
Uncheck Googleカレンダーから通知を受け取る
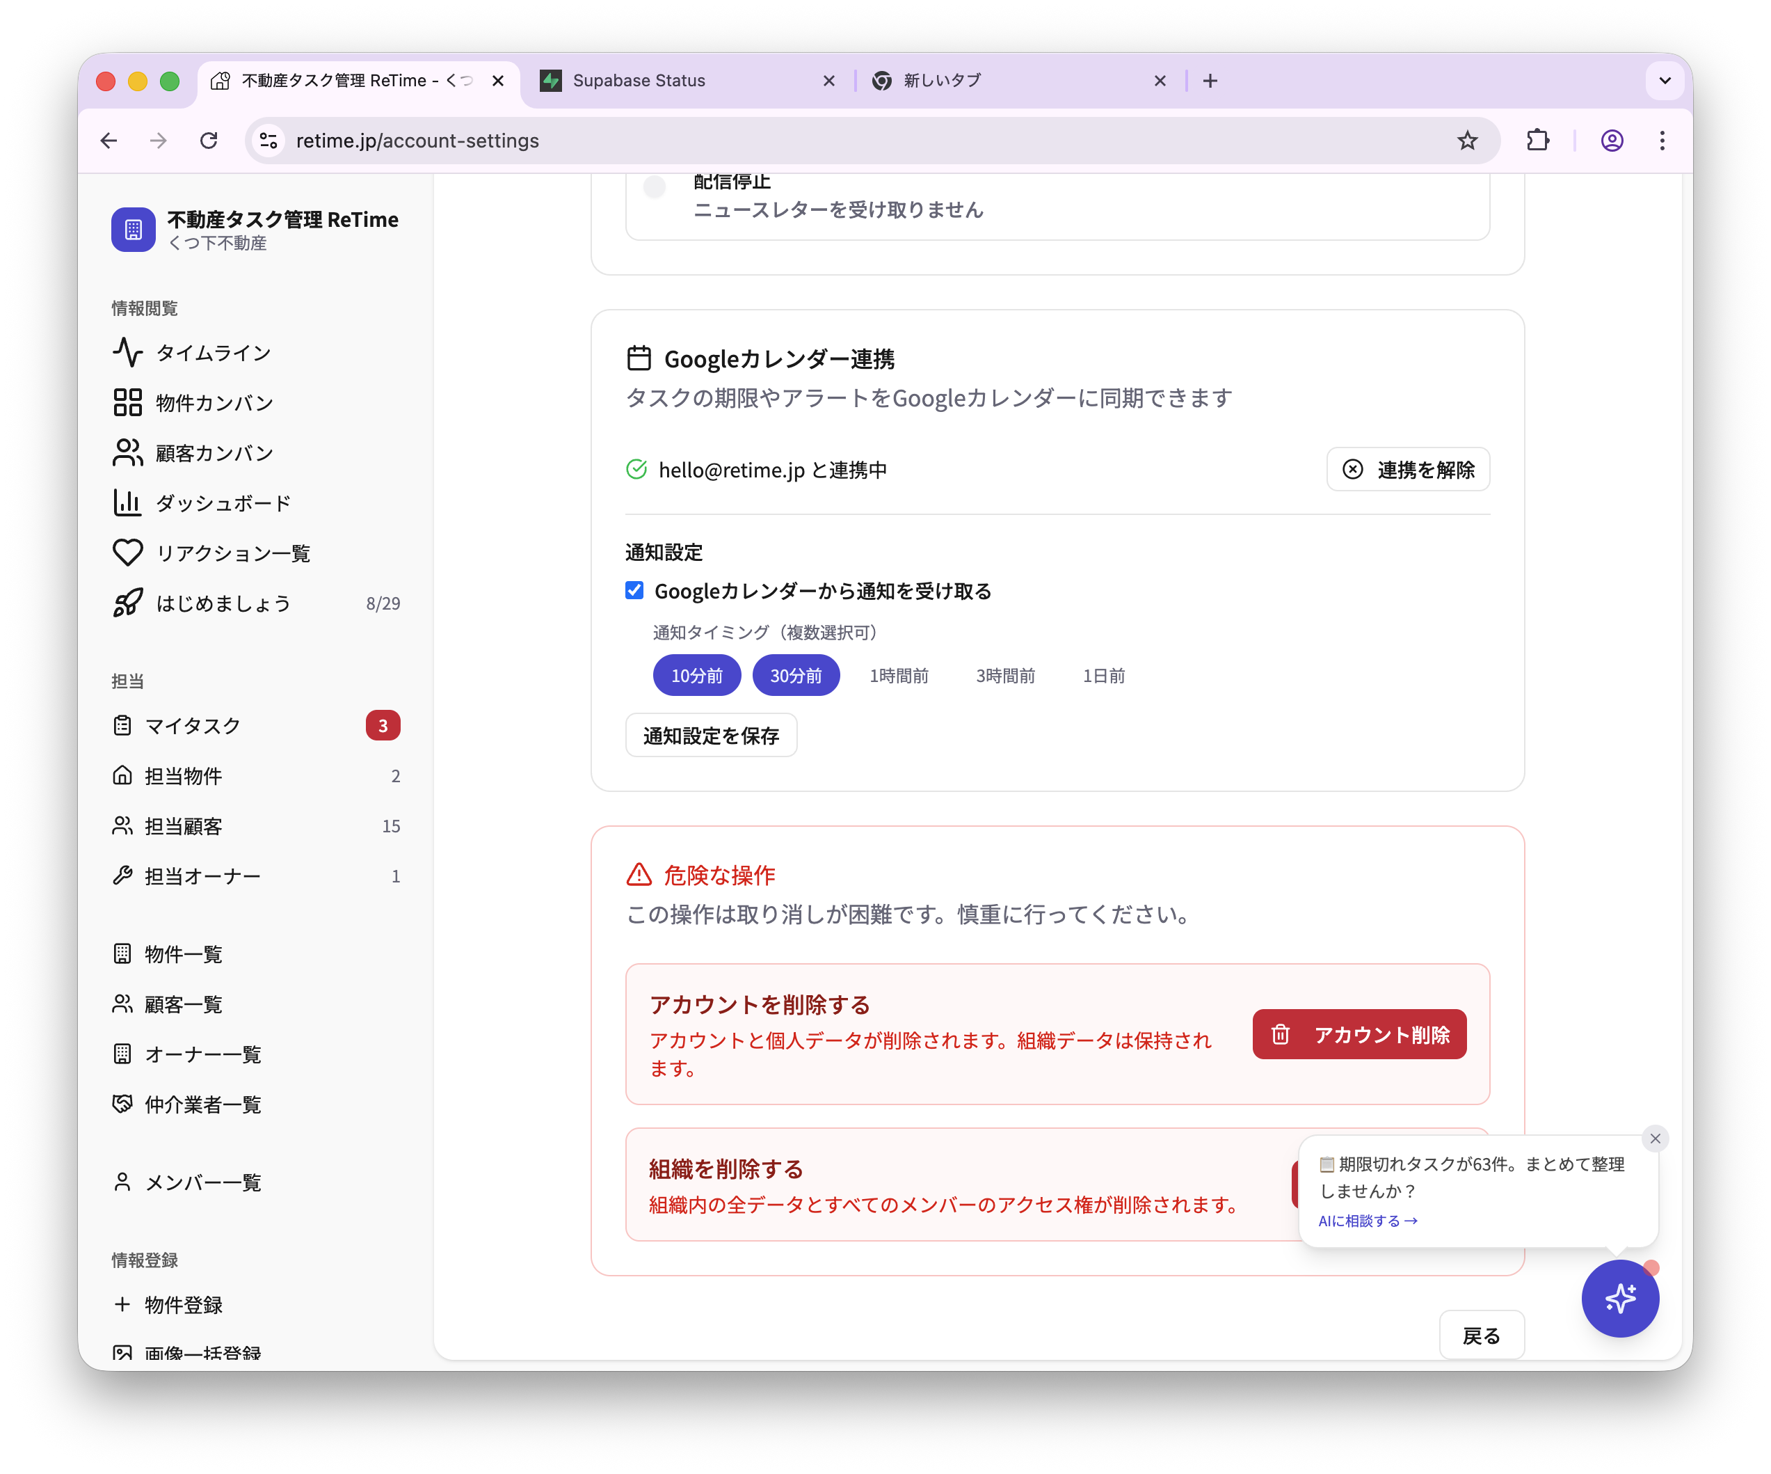pyautogui.click(x=633, y=591)
